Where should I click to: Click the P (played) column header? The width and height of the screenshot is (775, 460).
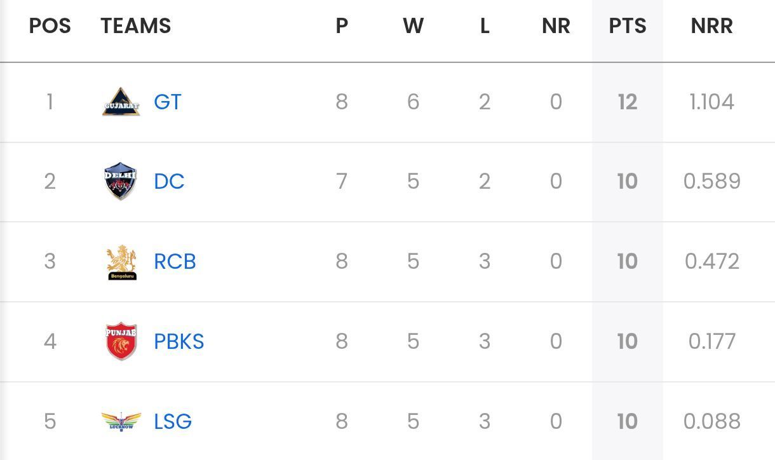342,26
